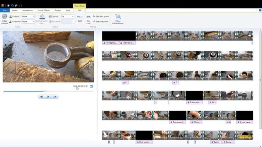Select the 'When...' caption
The image size is (262, 147).
tap(196, 122)
